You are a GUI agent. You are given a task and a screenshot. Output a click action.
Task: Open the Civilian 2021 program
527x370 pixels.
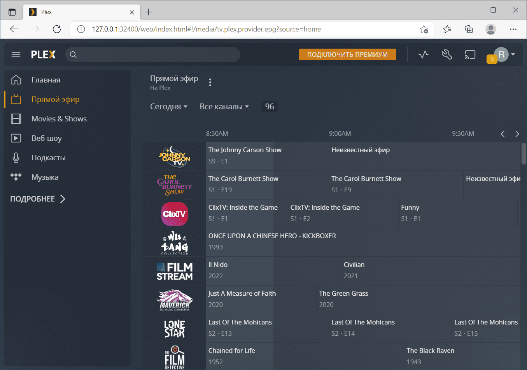[431, 271]
